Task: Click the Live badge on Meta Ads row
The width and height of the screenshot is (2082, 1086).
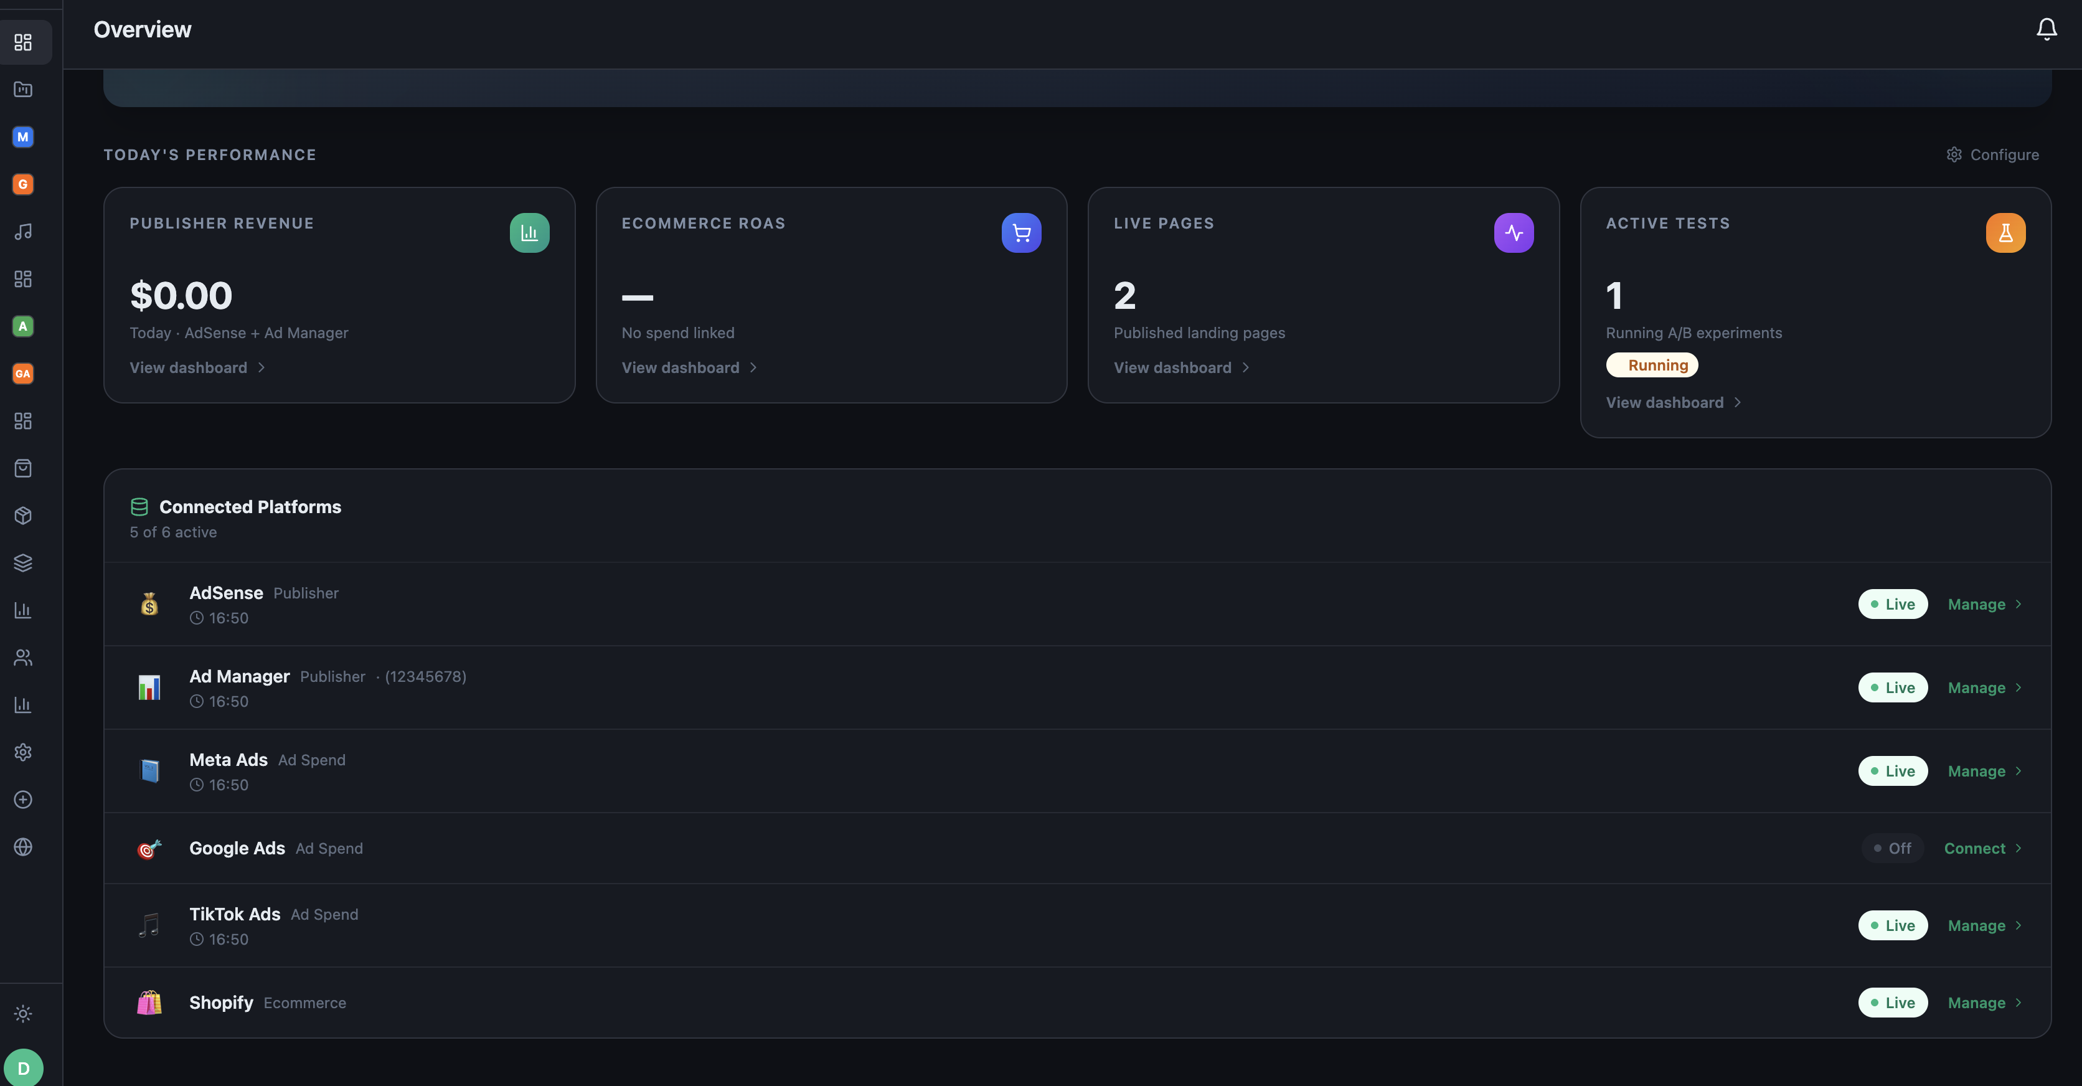Action: click(1893, 772)
